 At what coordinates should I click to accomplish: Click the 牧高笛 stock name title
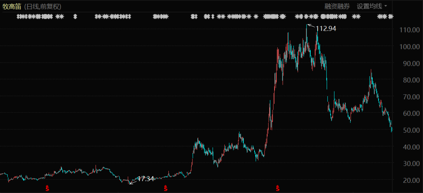tap(12, 7)
